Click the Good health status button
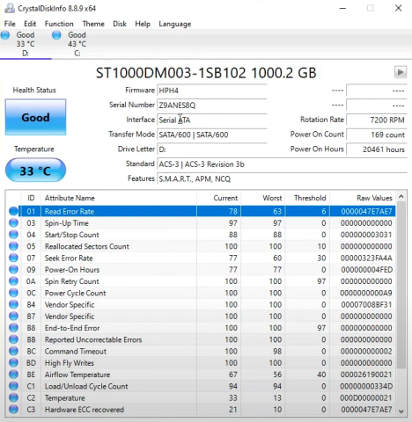Image resolution: width=412 pixels, height=422 pixels. pos(35,117)
